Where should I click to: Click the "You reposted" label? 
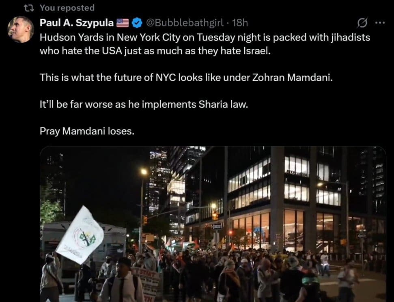click(x=67, y=8)
